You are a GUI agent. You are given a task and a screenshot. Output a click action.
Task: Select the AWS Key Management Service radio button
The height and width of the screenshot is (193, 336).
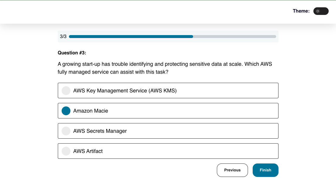pos(66,91)
